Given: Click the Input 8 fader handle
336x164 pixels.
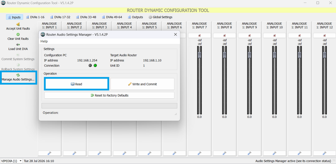Looking at the screenshot, I should [x=225, y=55].
